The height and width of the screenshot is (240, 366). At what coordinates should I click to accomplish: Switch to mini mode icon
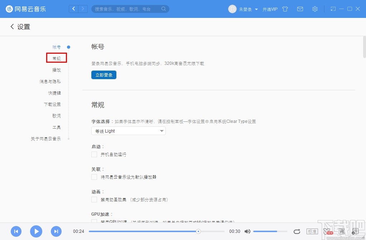coord(333,9)
